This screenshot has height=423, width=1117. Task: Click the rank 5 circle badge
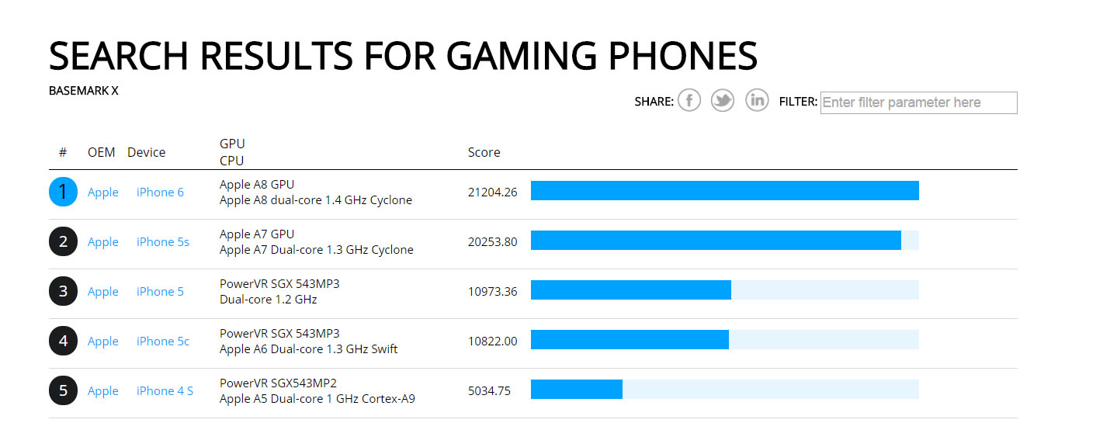(x=63, y=390)
